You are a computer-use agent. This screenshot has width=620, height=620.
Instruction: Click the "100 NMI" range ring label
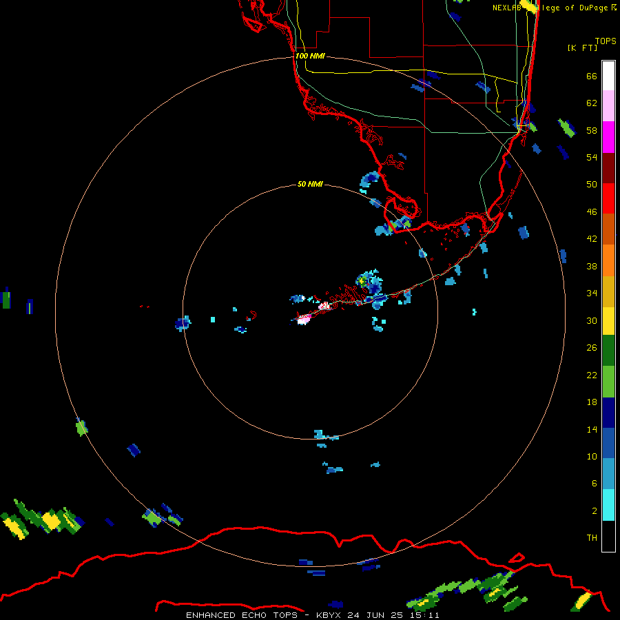[310, 56]
